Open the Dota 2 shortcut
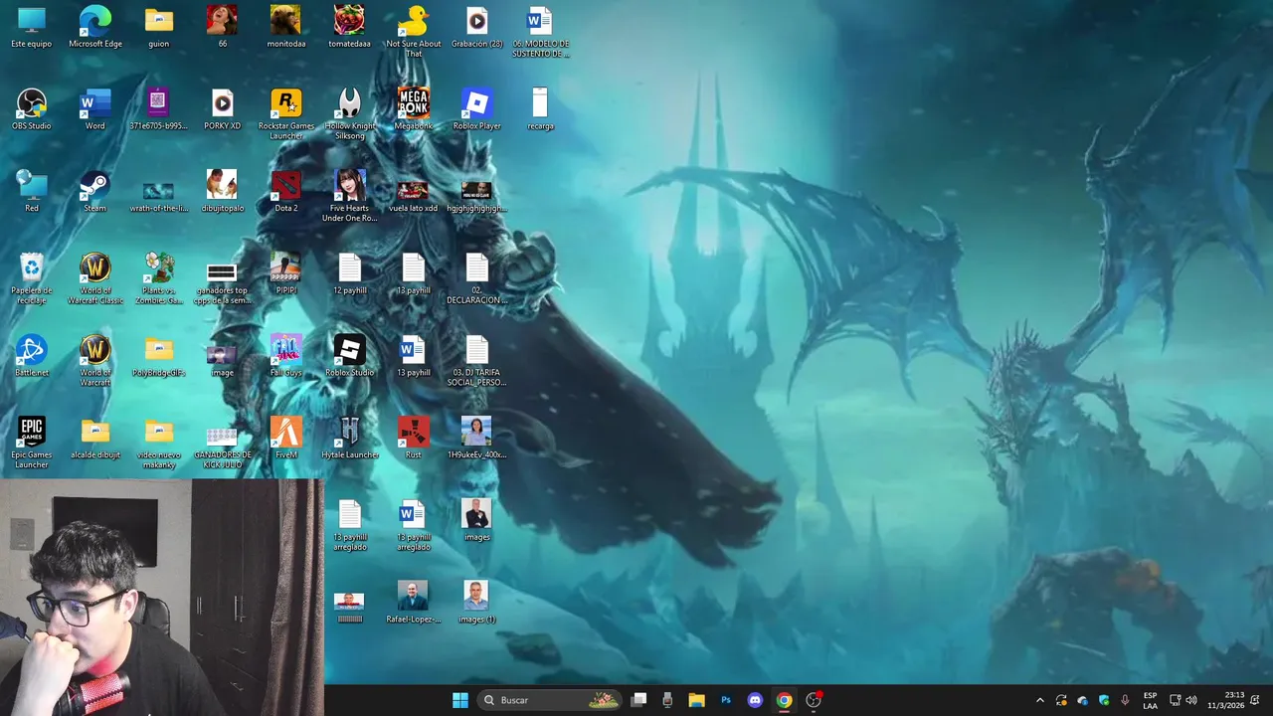This screenshot has height=716, width=1273. [x=286, y=191]
